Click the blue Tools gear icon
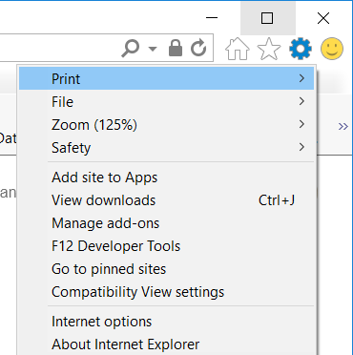 (301, 49)
